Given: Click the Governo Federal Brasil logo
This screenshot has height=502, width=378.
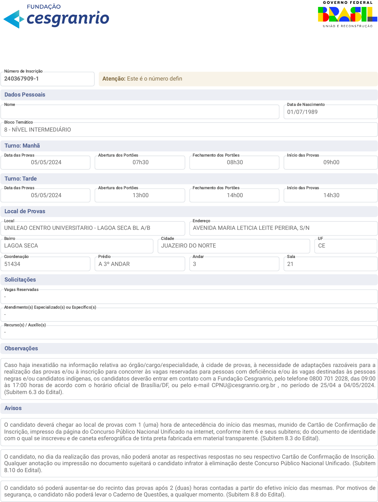Looking at the screenshot, I should pos(347,15).
